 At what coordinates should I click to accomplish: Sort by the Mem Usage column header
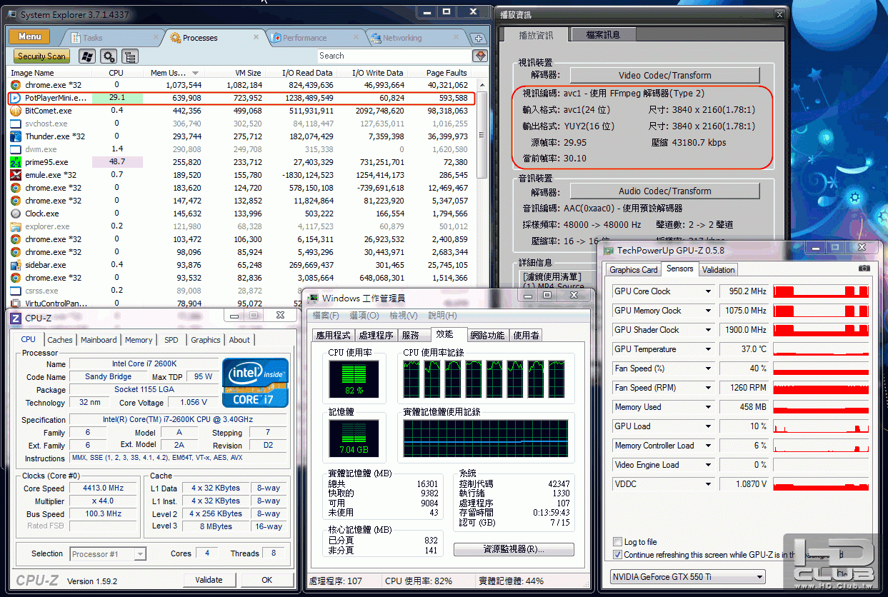coord(174,73)
